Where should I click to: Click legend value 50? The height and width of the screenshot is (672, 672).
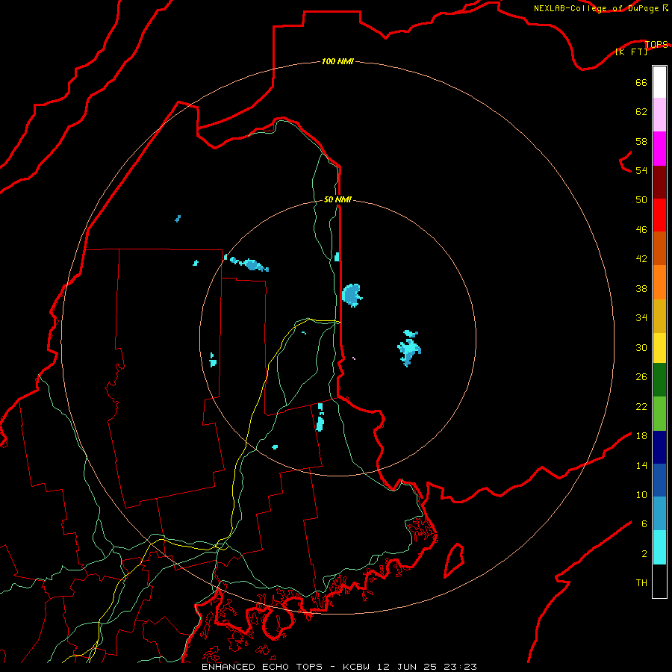(641, 200)
